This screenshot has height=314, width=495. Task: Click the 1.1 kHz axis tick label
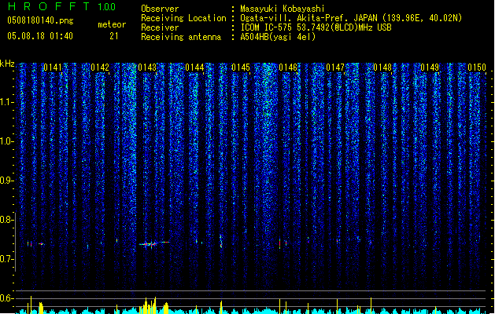click(x=6, y=102)
